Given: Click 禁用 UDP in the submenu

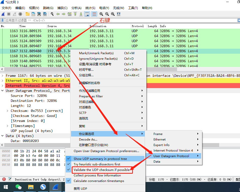Looking at the screenshot, I should [80, 188].
